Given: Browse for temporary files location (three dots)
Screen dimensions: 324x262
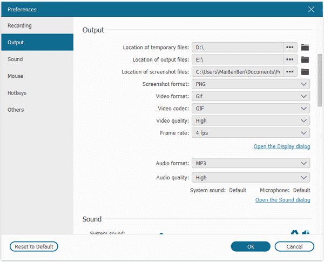Looking at the screenshot, I should (291, 48).
